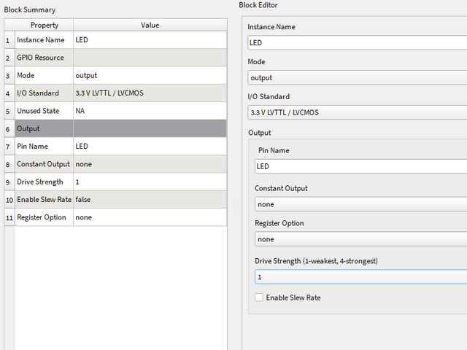The height and width of the screenshot is (350, 467).
Task: Open the Mode dropdown
Action: (358, 77)
